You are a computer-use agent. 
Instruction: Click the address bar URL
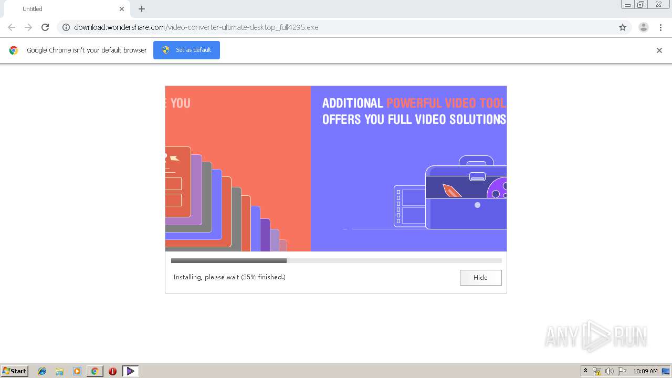196,27
